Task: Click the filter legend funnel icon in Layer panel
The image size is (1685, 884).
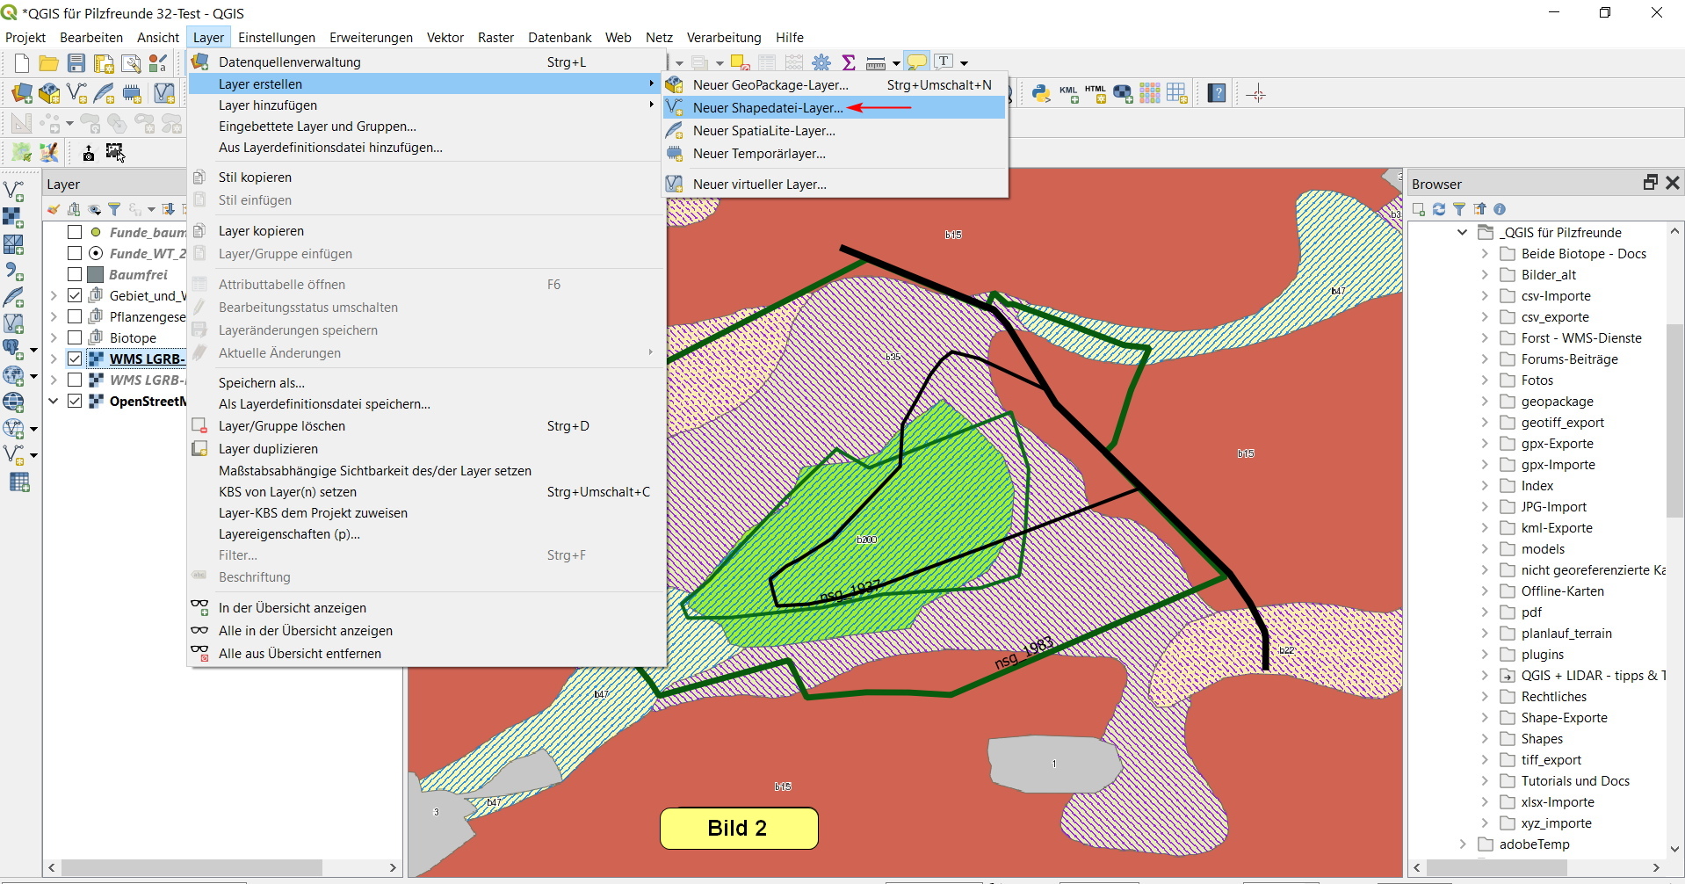Action: pyautogui.click(x=114, y=209)
